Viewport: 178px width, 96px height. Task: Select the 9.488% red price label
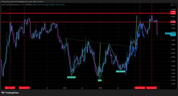[173, 12]
